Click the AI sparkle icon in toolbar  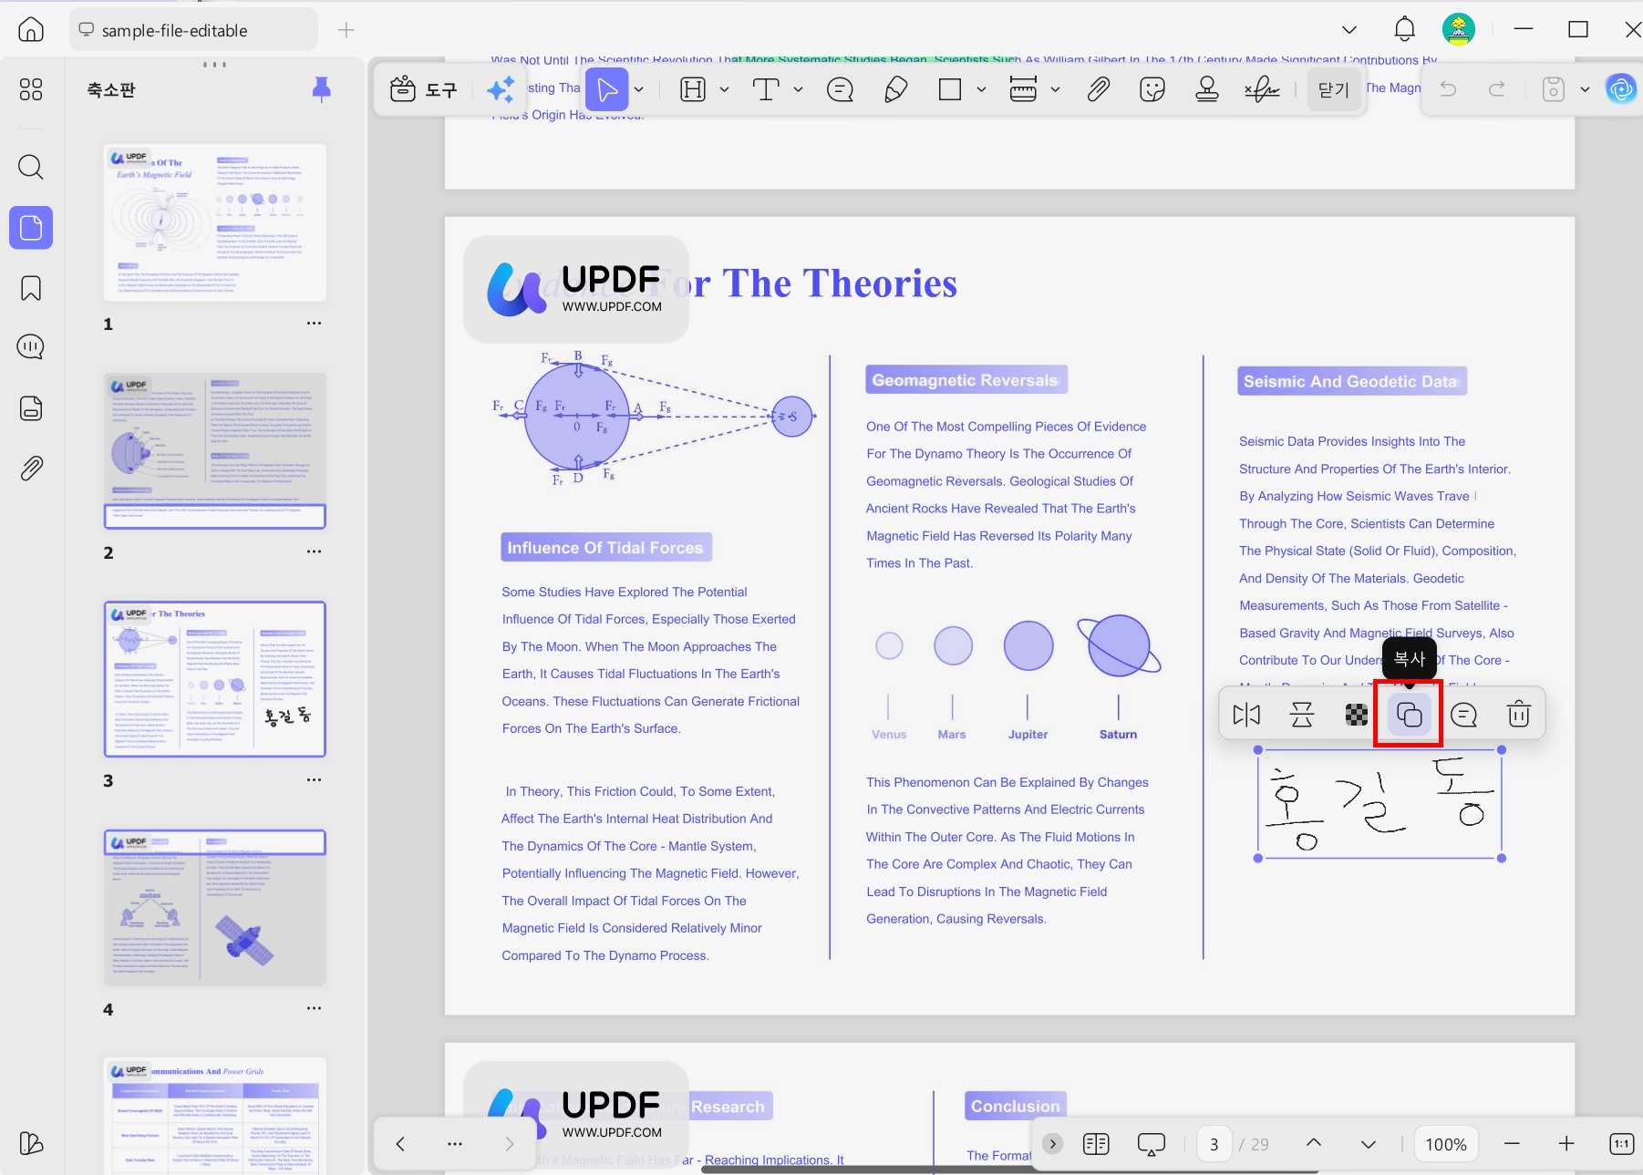501,89
